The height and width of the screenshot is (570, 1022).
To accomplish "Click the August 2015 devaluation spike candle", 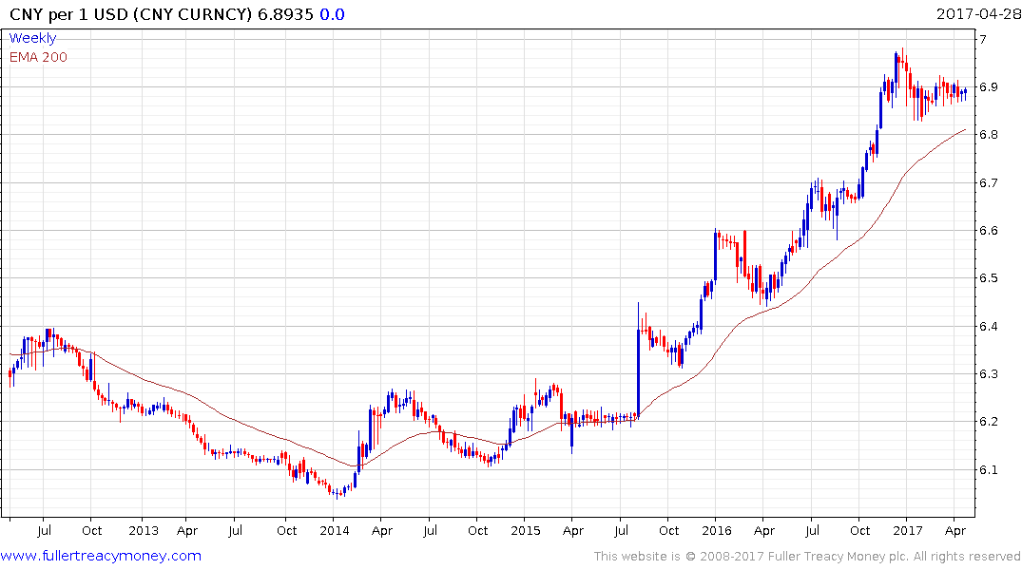I will point(638,359).
